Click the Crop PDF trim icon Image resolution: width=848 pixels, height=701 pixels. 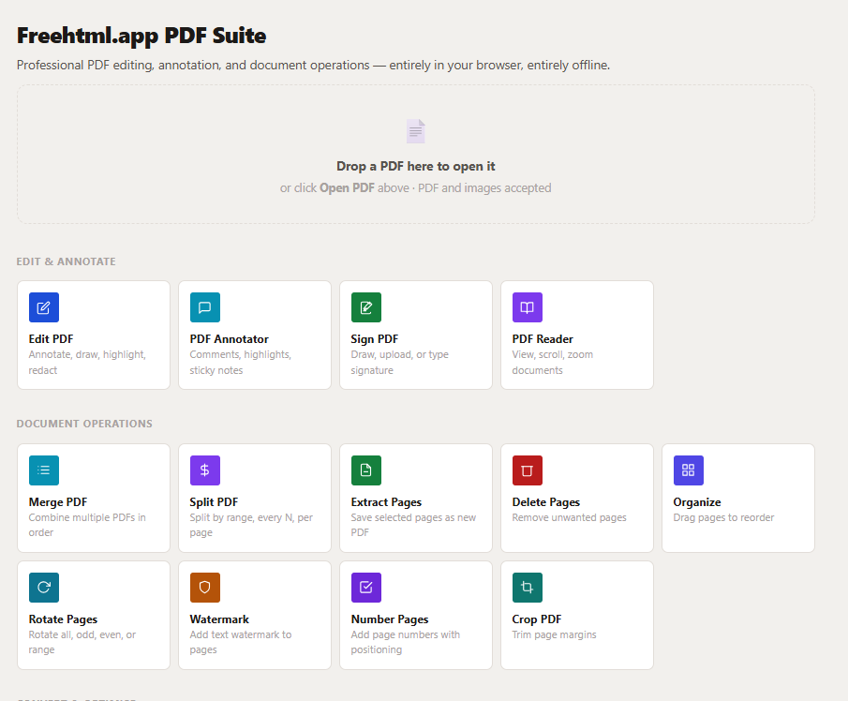(x=527, y=587)
